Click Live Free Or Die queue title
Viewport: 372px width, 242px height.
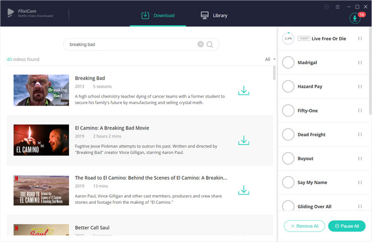pyautogui.click(x=329, y=39)
